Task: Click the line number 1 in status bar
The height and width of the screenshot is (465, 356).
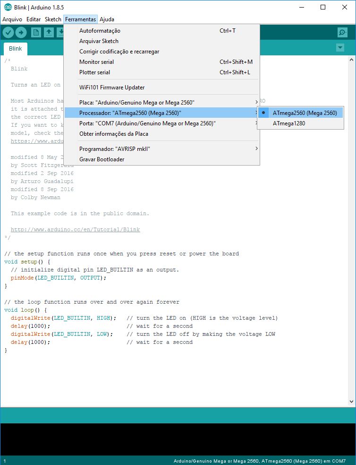Action: pos(4,461)
